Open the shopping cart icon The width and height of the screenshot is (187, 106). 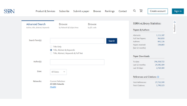coord(141,11)
